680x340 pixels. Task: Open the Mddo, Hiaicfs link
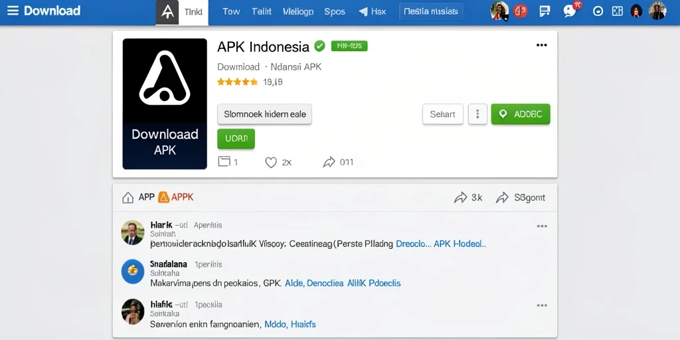(x=290, y=324)
